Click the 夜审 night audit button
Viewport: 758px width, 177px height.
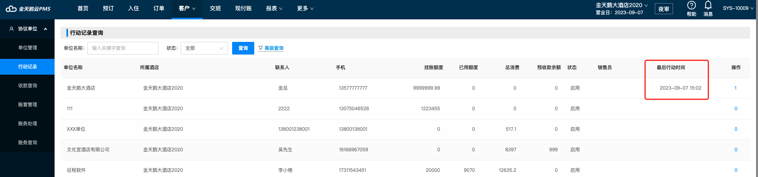coord(664,9)
